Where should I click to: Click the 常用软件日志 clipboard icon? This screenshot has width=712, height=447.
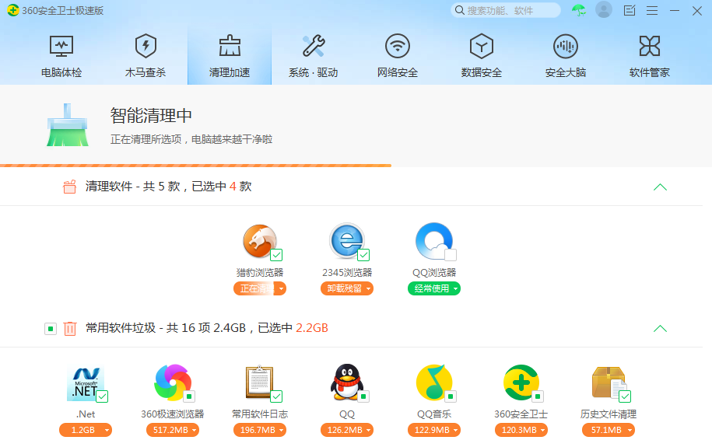tap(259, 382)
